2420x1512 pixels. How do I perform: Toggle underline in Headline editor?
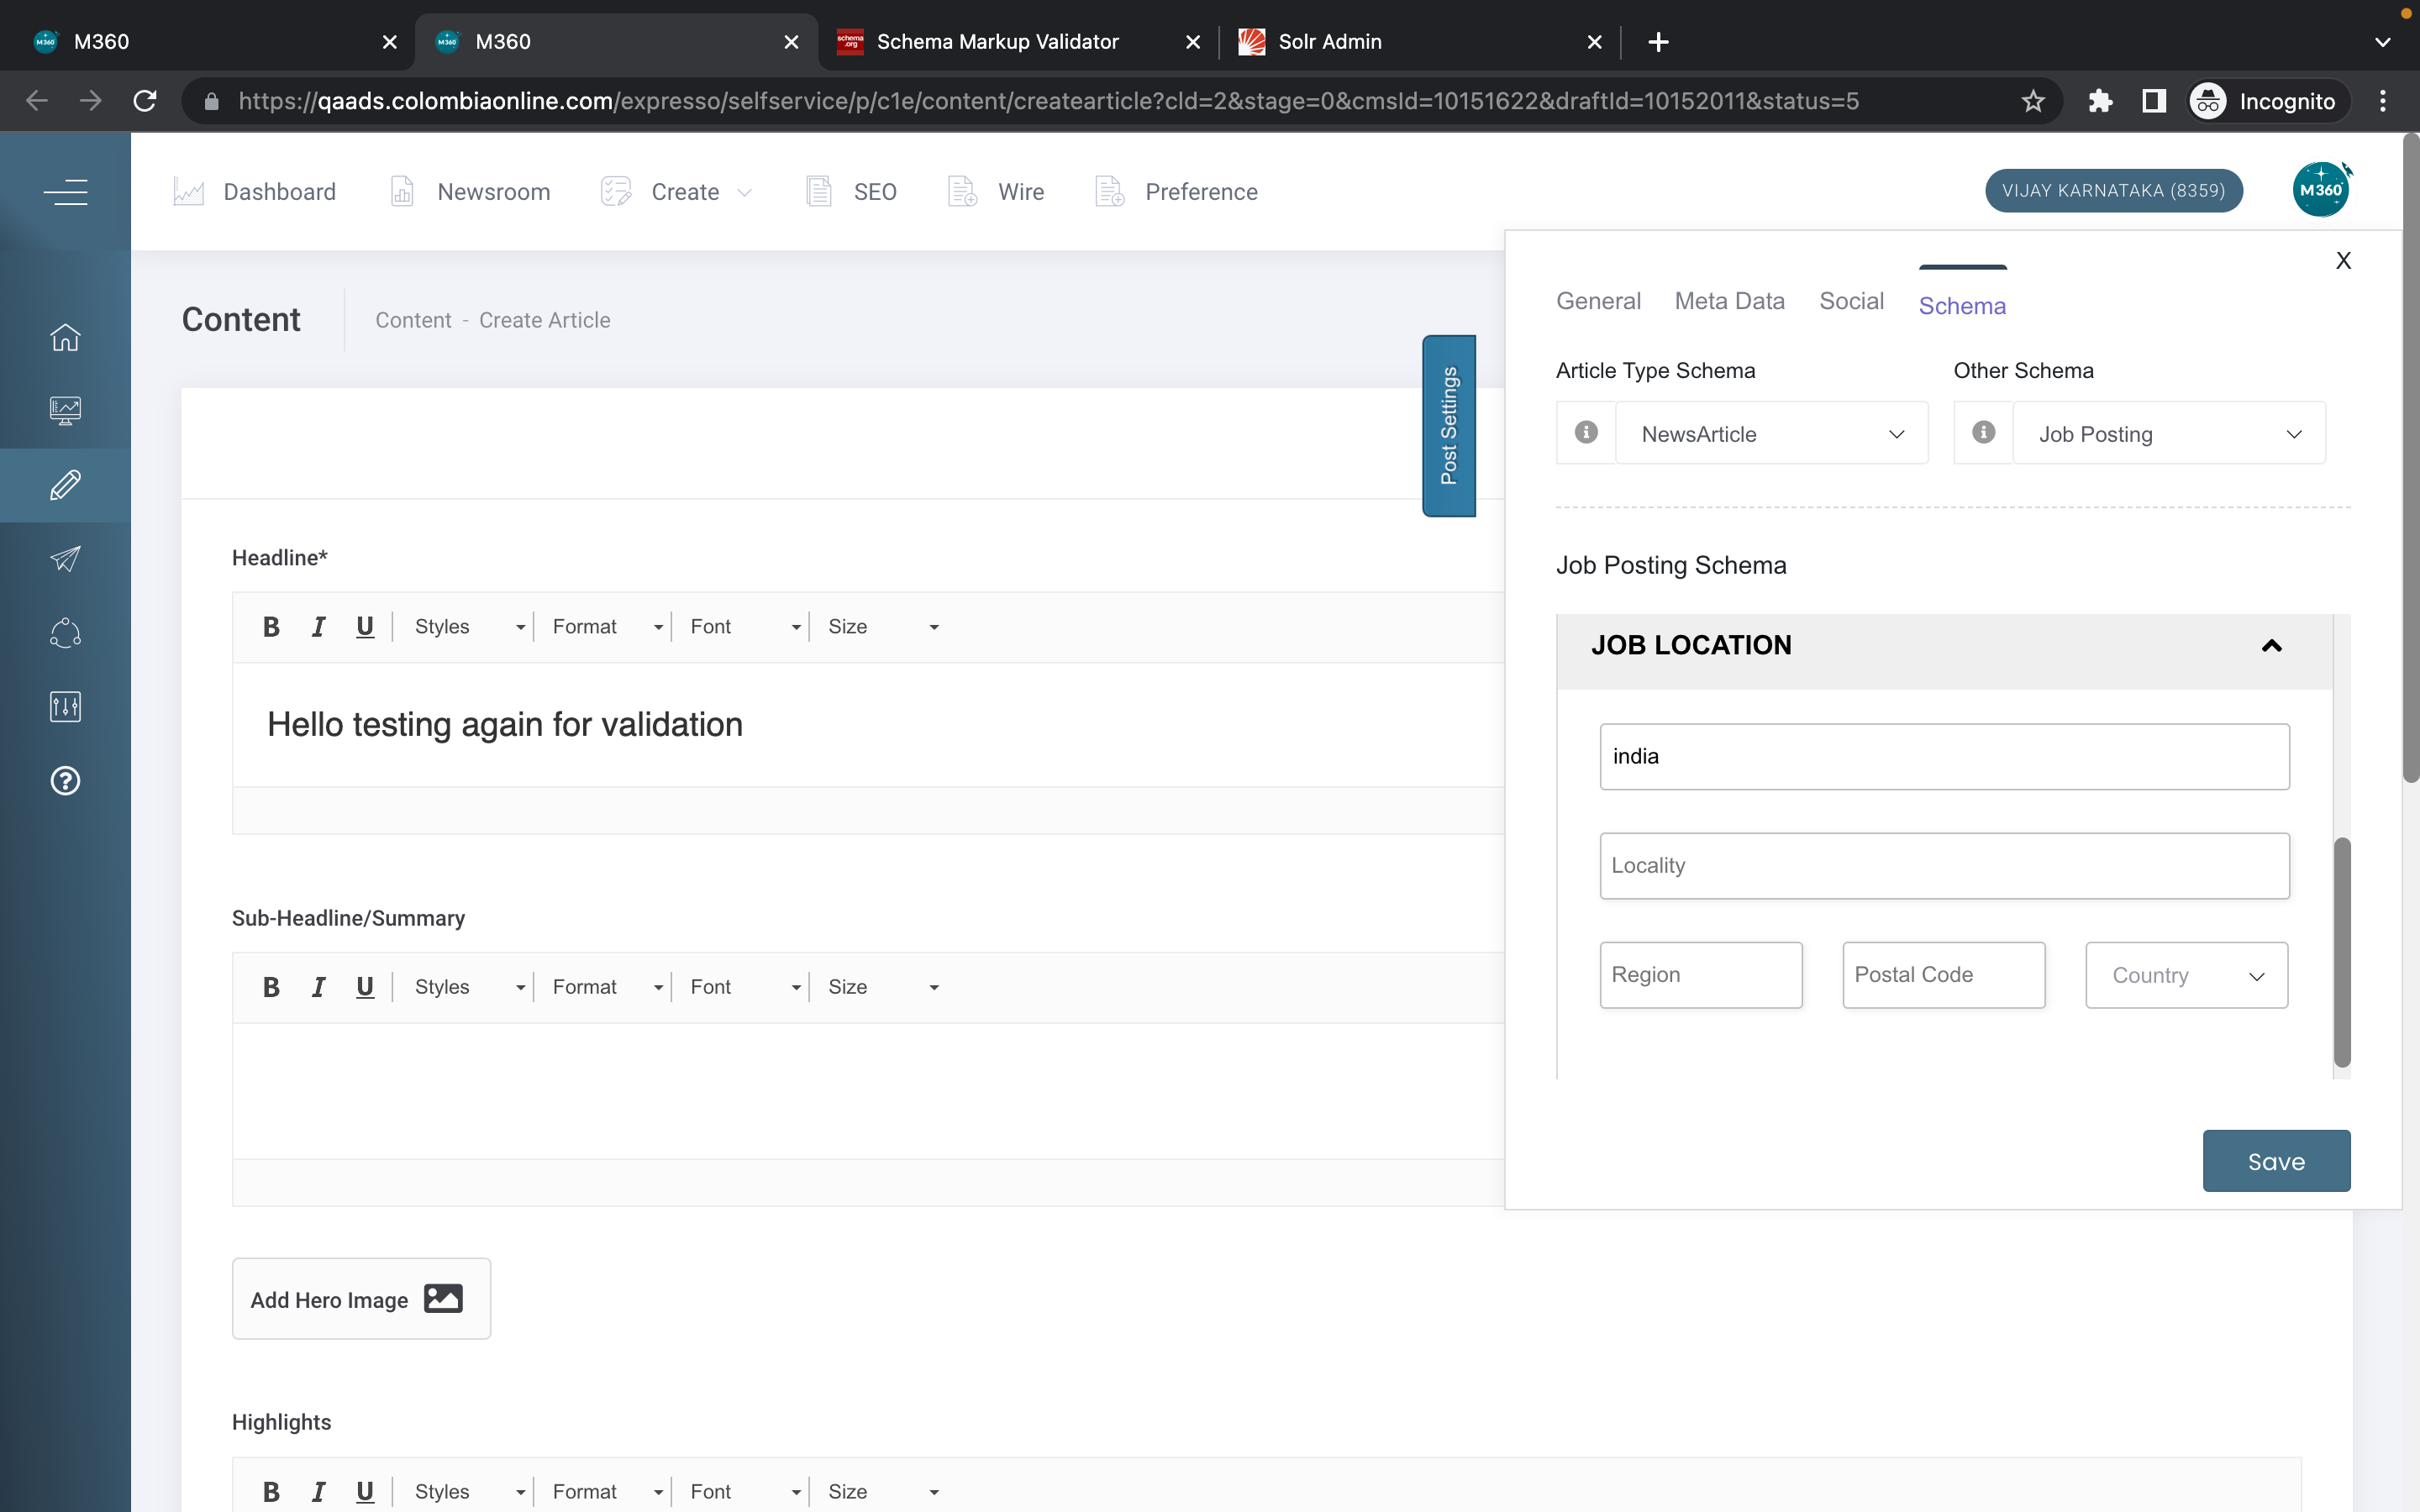coord(365,627)
